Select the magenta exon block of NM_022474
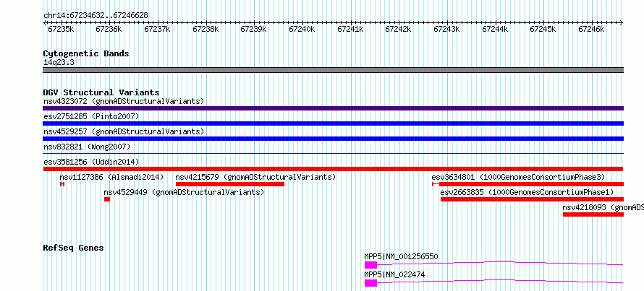The width and height of the screenshot is (644, 291). pos(370,283)
